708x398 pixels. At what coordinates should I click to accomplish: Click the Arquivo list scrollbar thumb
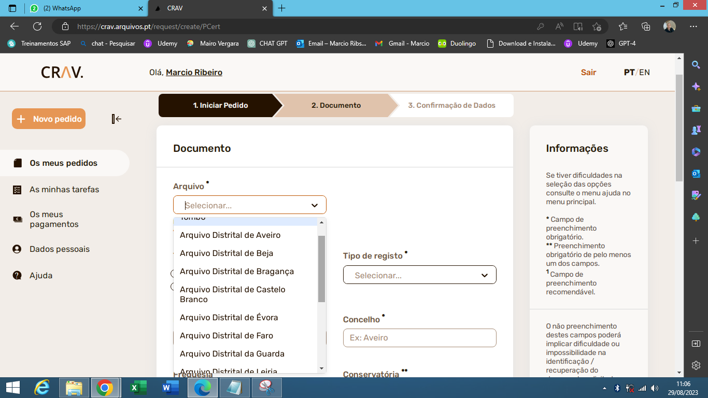321,269
